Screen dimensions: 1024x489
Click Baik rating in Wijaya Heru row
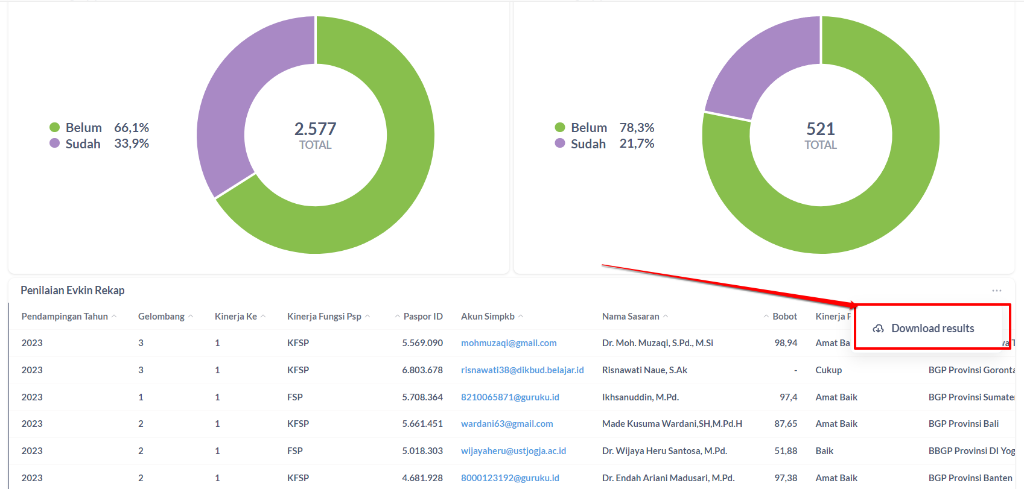[824, 451]
